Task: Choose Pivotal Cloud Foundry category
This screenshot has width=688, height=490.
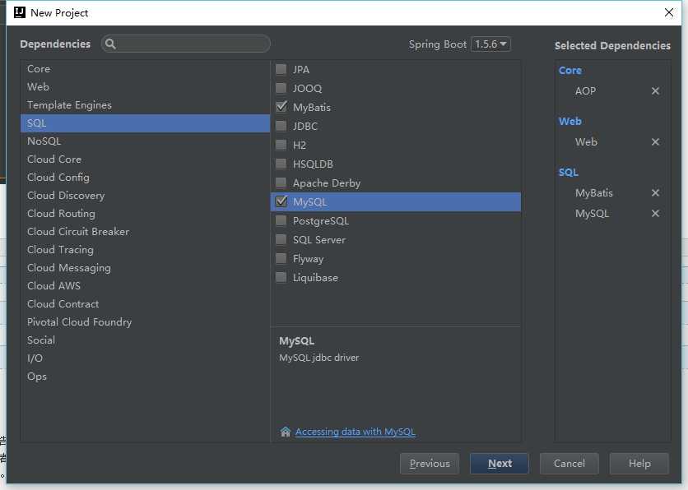Action: click(145, 321)
